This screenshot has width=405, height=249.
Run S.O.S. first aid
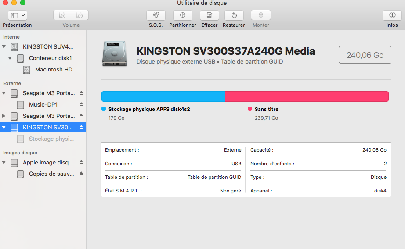(x=156, y=15)
